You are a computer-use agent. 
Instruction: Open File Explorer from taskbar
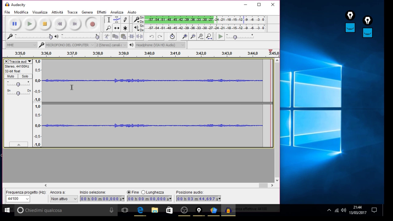coord(154,210)
